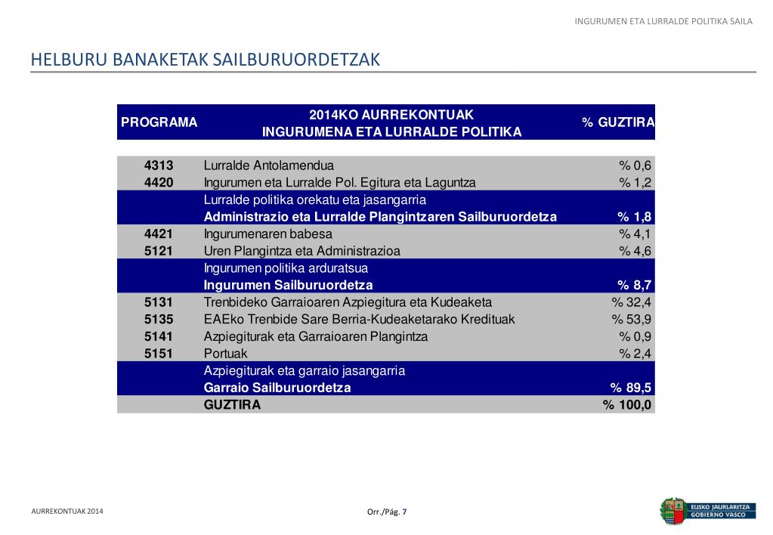Click the '% 0,6' value
Image resolution: width=773 pixels, height=535 pixels.
635,165
